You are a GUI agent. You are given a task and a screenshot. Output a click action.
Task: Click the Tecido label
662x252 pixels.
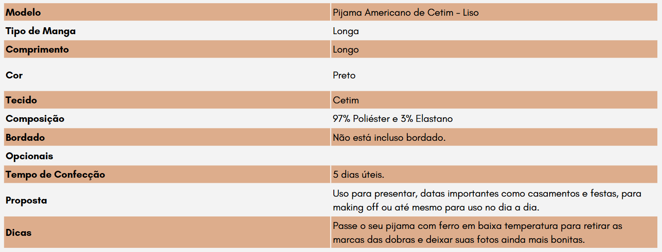click(21, 100)
